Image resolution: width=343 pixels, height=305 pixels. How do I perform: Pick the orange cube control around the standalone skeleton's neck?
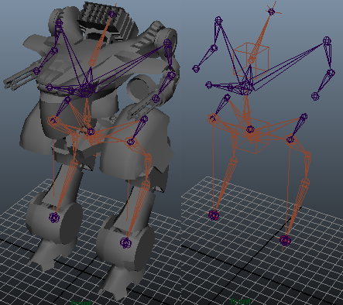pos(251,60)
